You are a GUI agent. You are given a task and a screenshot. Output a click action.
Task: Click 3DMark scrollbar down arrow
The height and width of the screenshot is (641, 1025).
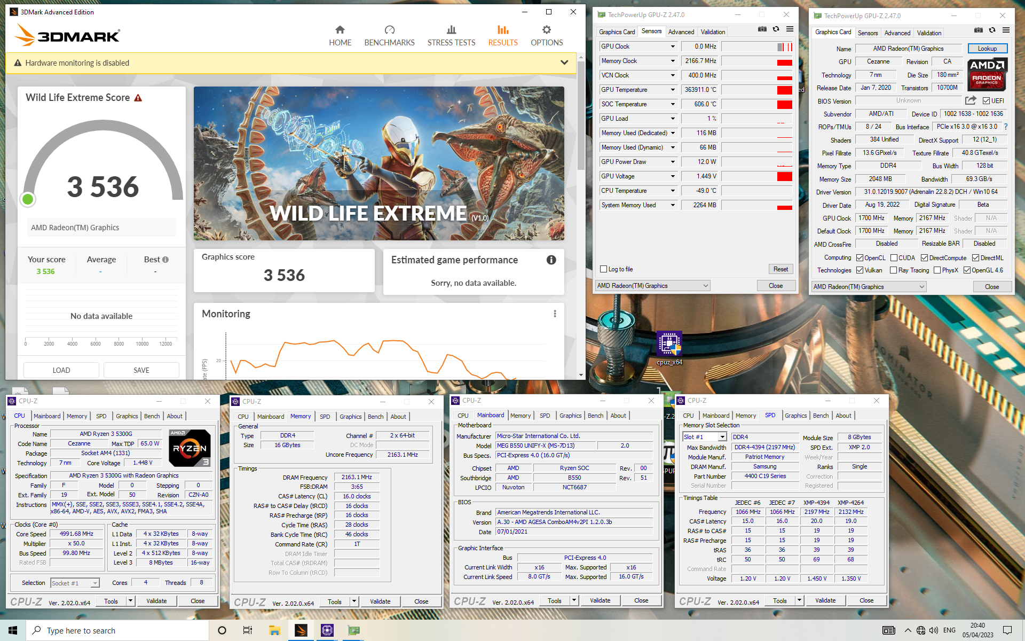pos(581,374)
